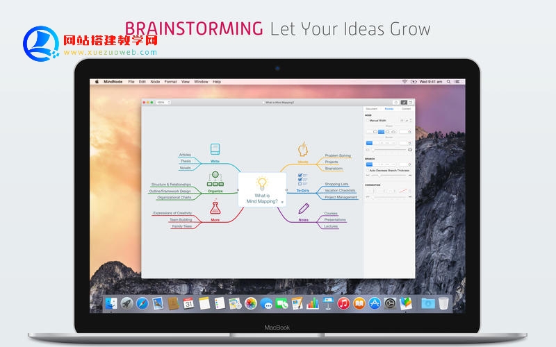Open System Preferences from the Dock

(390, 303)
